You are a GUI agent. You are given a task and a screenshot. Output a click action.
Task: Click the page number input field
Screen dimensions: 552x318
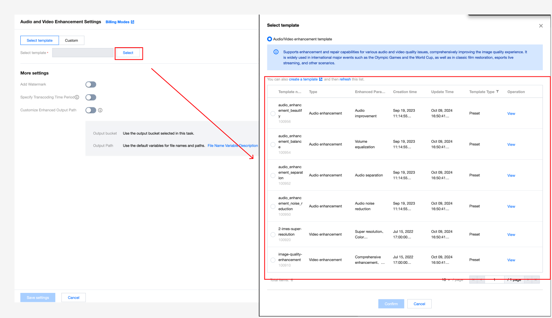pos(495,280)
